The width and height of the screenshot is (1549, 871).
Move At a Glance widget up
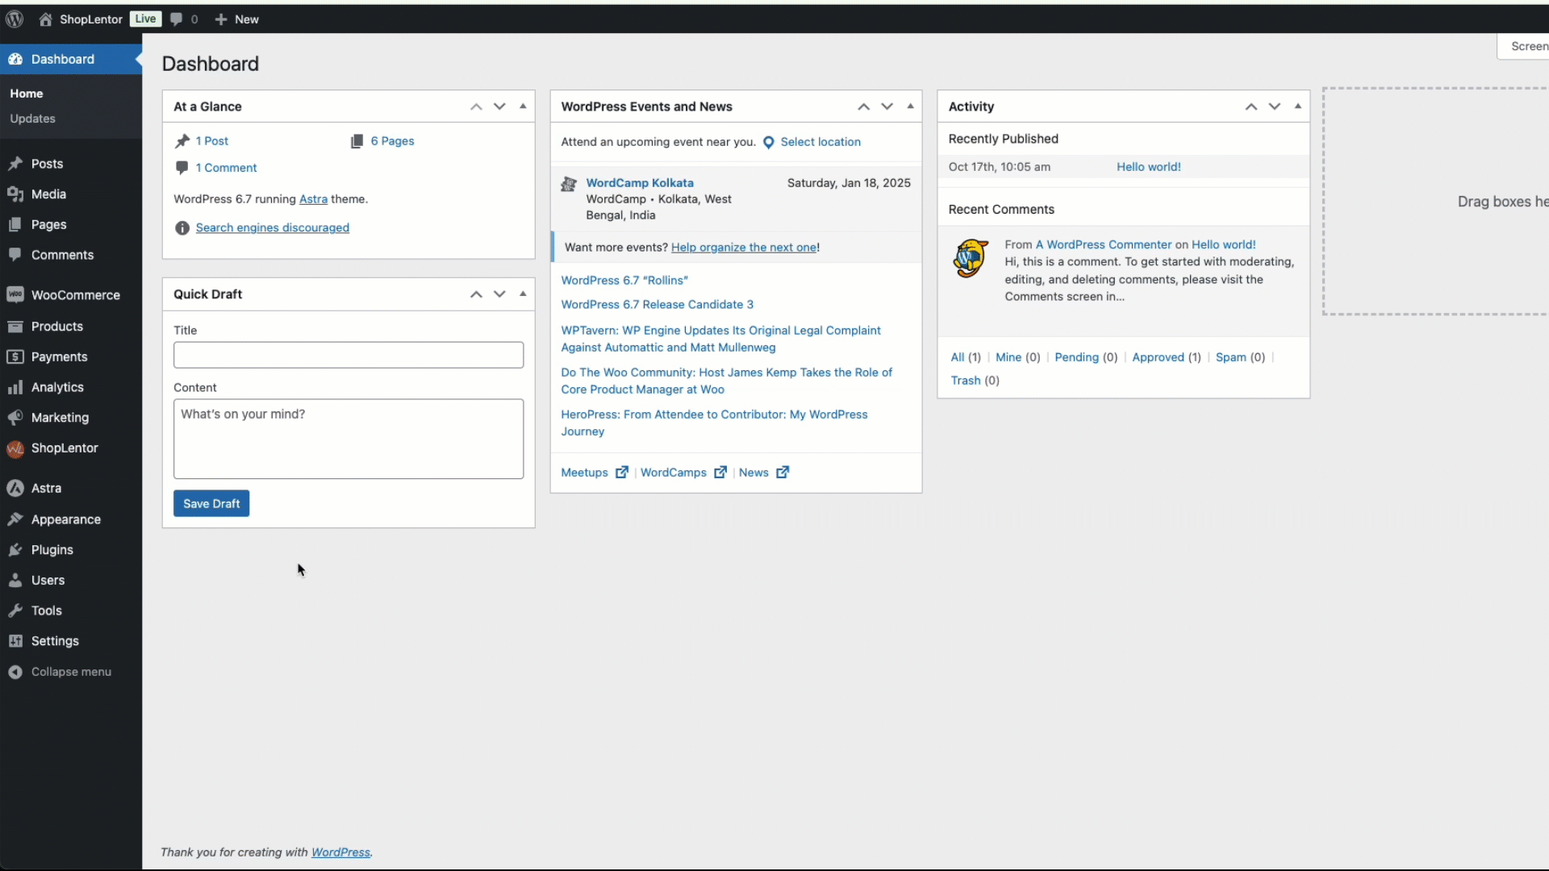coord(476,106)
